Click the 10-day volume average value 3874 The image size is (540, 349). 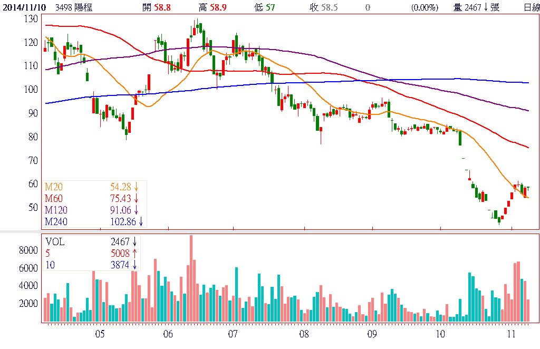click(x=120, y=265)
